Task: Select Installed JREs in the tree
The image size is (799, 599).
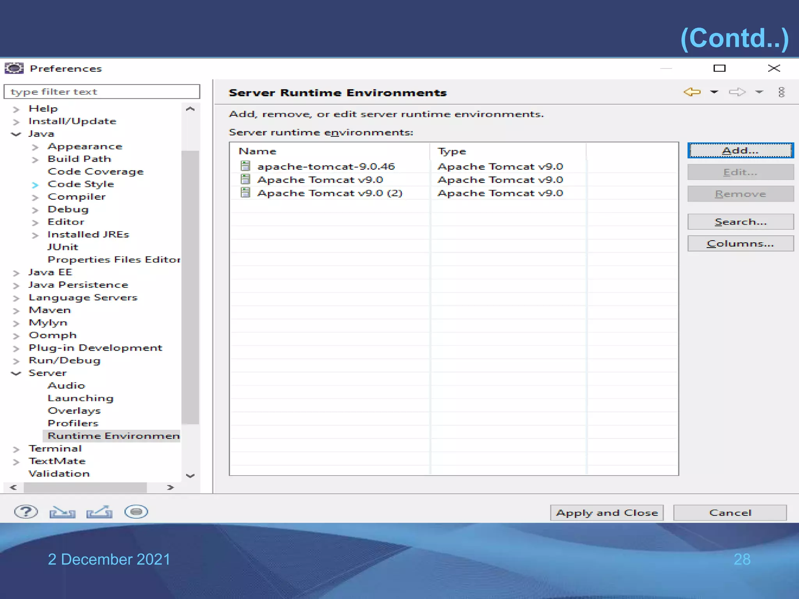Action: click(x=88, y=234)
